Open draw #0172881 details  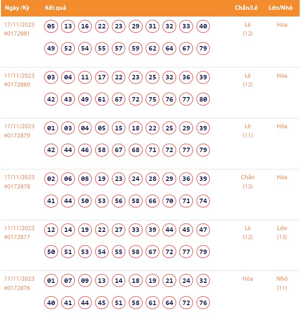coord(17,33)
